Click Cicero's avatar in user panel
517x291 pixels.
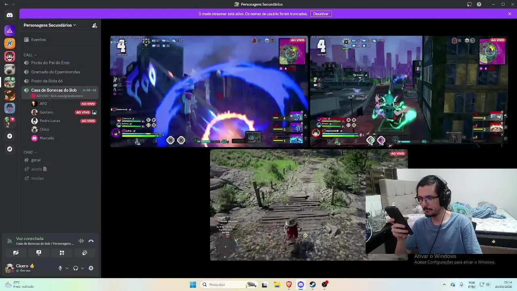click(9, 268)
